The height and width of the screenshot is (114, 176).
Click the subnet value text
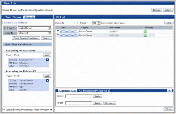coord(23,90)
